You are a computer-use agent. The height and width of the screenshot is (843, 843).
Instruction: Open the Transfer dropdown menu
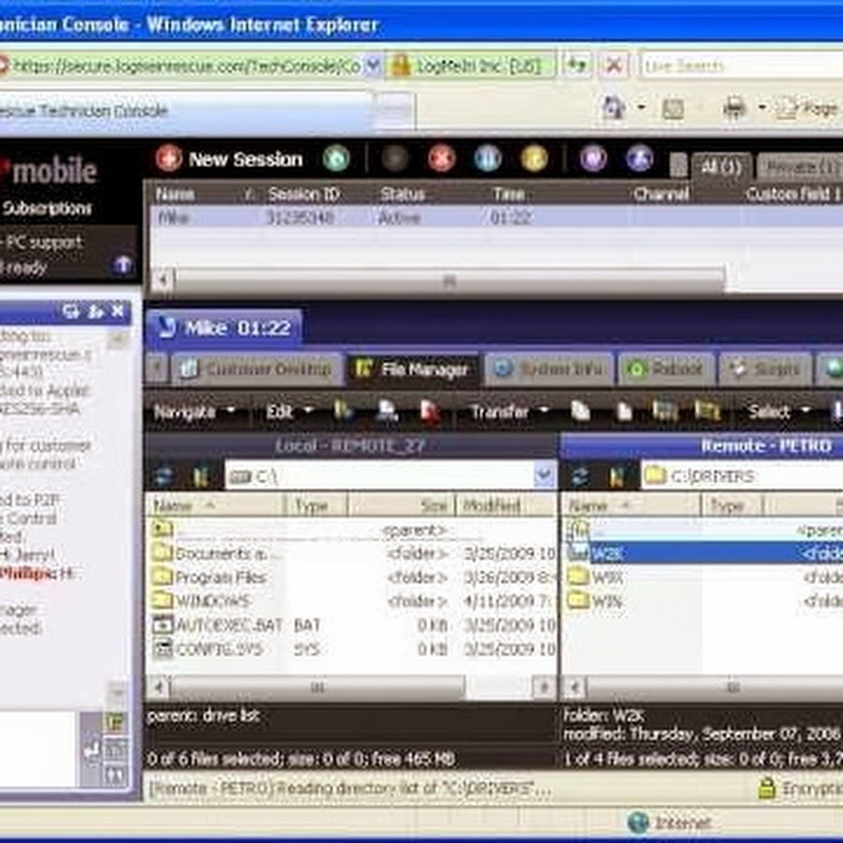pyautogui.click(x=509, y=411)
